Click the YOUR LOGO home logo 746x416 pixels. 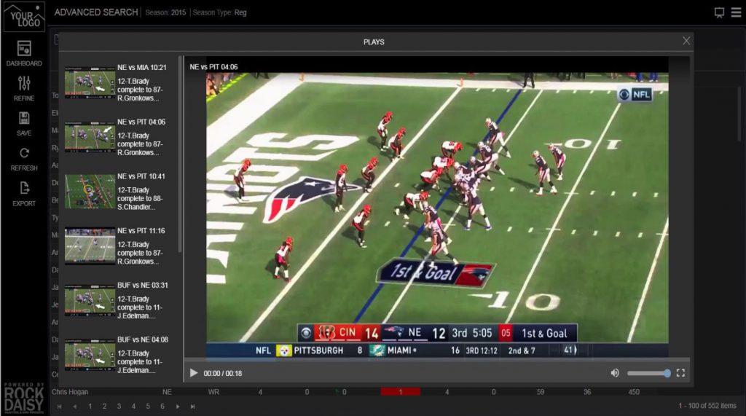24,17
